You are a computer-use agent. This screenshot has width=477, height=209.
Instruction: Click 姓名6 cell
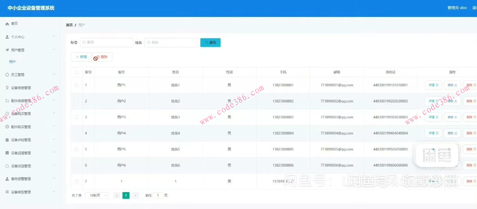pyautogui.click(x=175, y=166)
